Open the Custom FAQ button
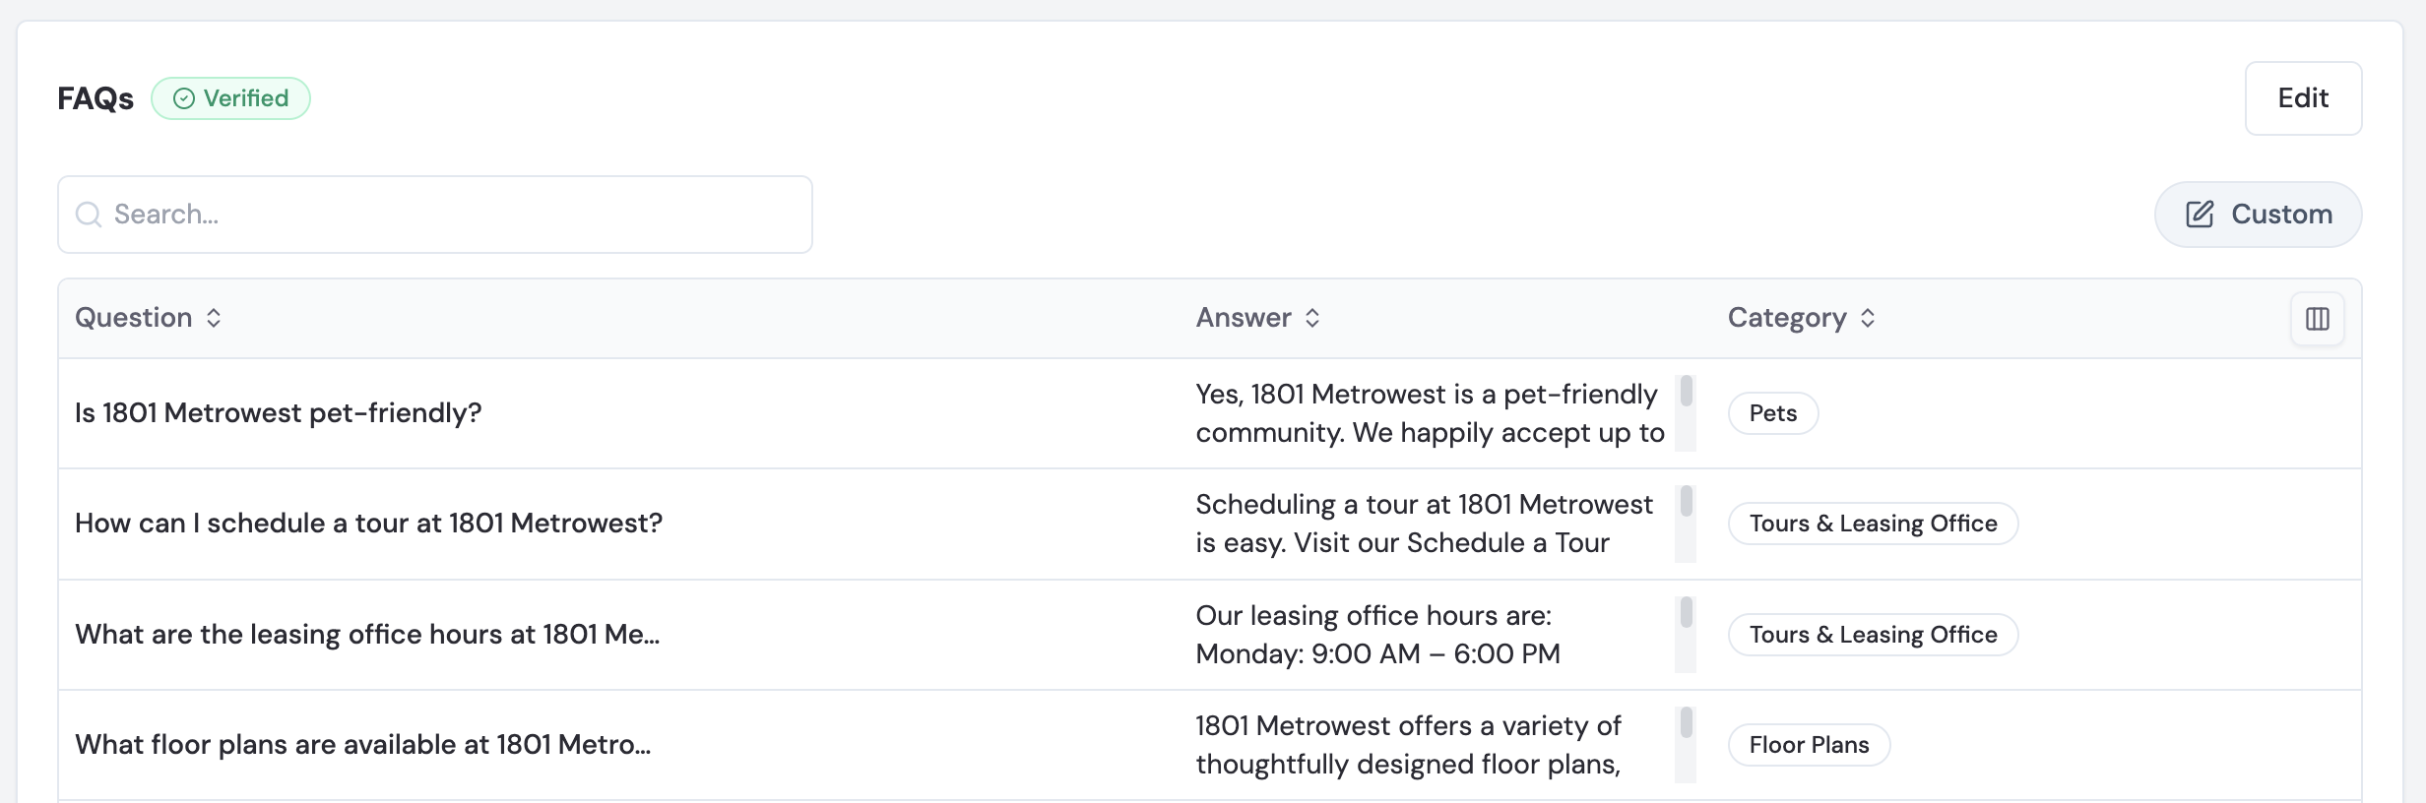 click(2258, 215)
